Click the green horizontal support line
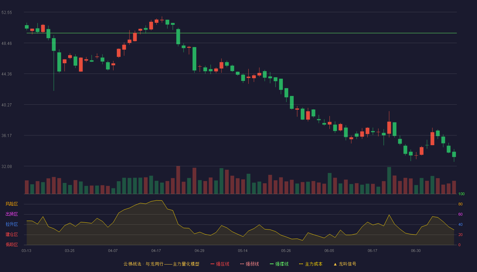This screenshot has width=477, height=272. 242,33
